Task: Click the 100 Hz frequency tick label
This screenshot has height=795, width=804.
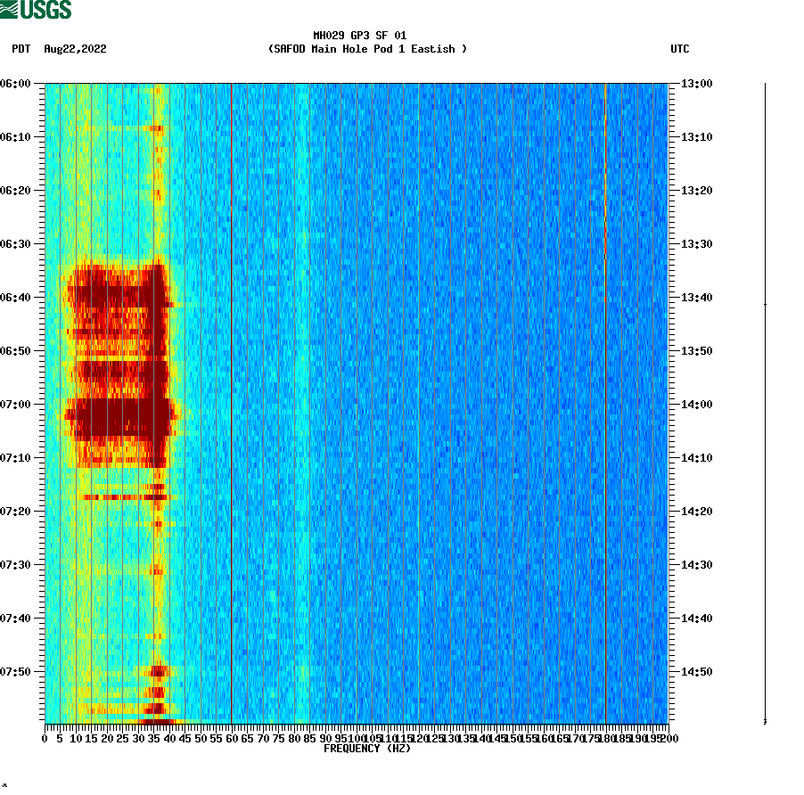Action: pyautogui.click(x=356, y=738)
